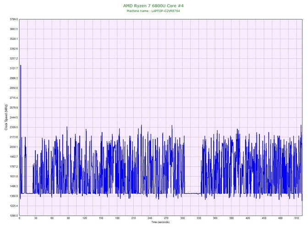Click the 'Clock Speed (MHz)' axis label

click(6, 117)
